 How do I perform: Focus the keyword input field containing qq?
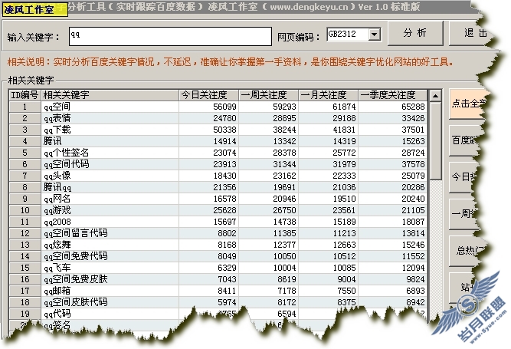(170, 36)
